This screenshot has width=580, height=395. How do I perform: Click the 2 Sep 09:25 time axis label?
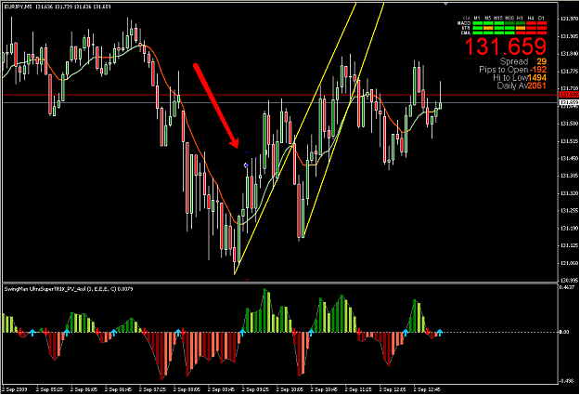click(255, 389)
